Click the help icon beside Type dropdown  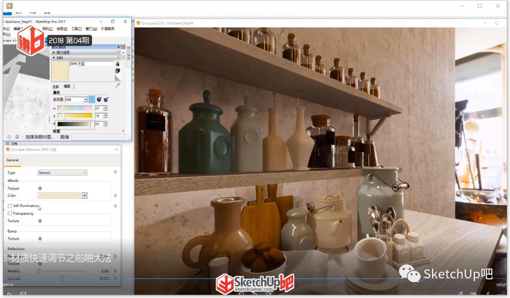tap(115, 172)
